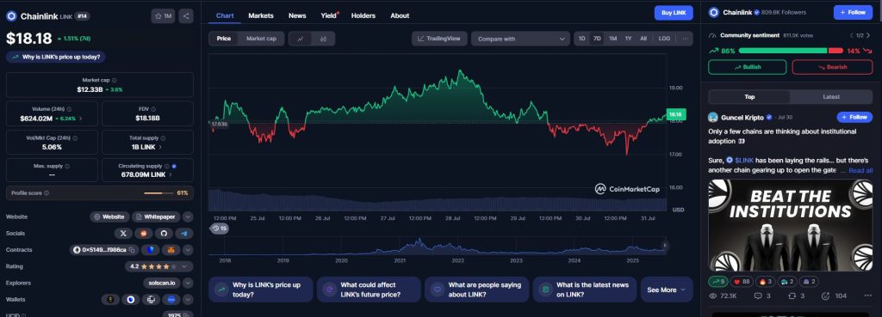Select the Market cap chart toggle
882x317 pixels.
click(x=261, y=39)
